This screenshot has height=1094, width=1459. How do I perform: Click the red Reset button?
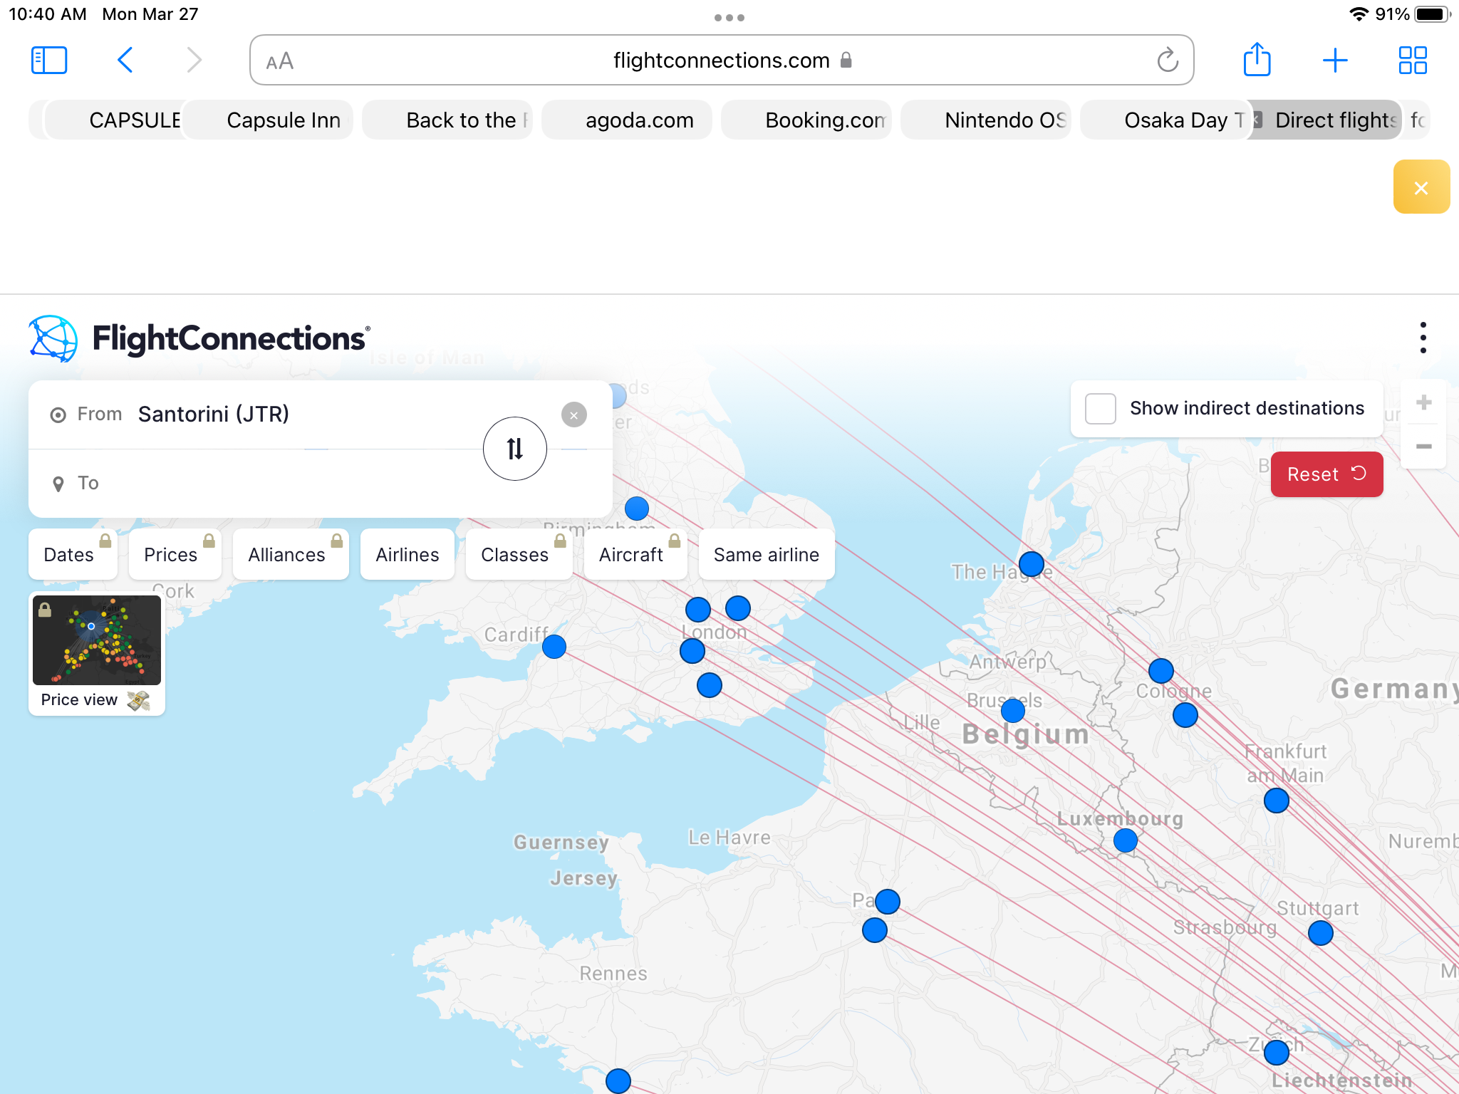click(x=1326, y=474)
